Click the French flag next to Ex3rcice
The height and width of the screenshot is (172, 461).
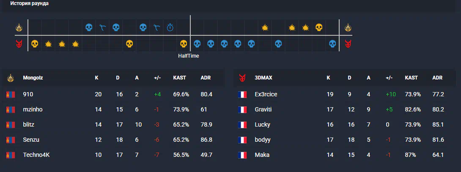pyautogui.click(x=242, y=95)
